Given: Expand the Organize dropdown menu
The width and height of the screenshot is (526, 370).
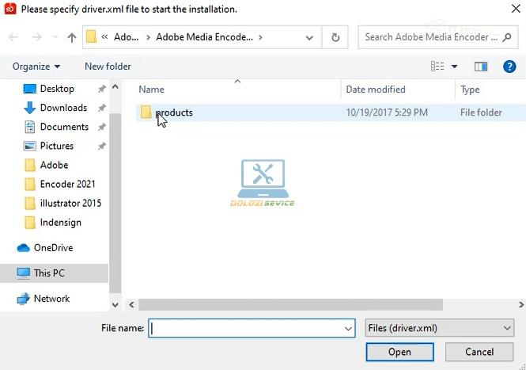Looking at the screenshot, I should click(x=36, y=67).
